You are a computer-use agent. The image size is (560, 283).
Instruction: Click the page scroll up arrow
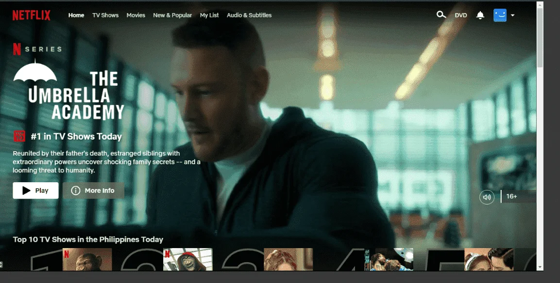(540, 4)
